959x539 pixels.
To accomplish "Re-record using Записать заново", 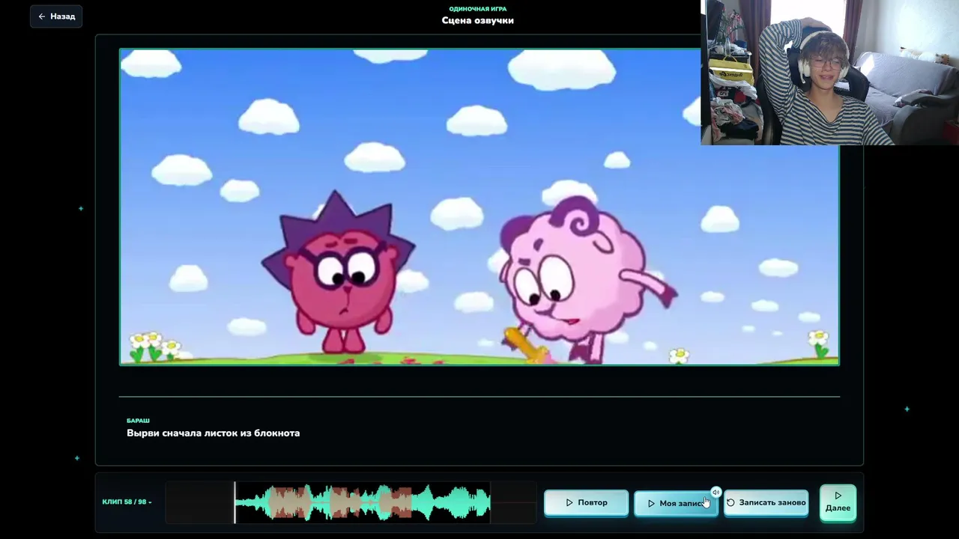I will pos(766,502).
